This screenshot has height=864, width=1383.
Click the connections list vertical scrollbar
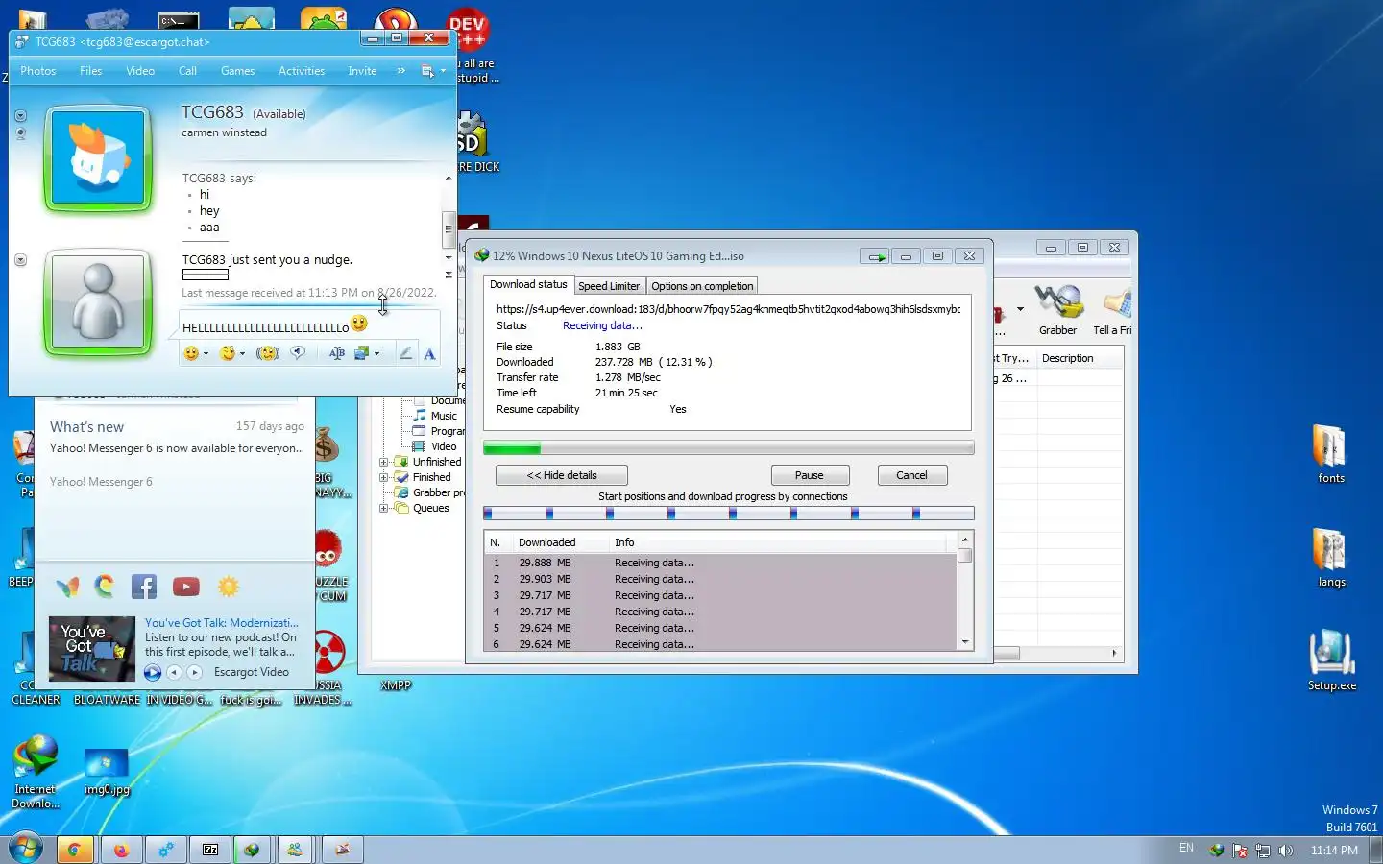965,592
